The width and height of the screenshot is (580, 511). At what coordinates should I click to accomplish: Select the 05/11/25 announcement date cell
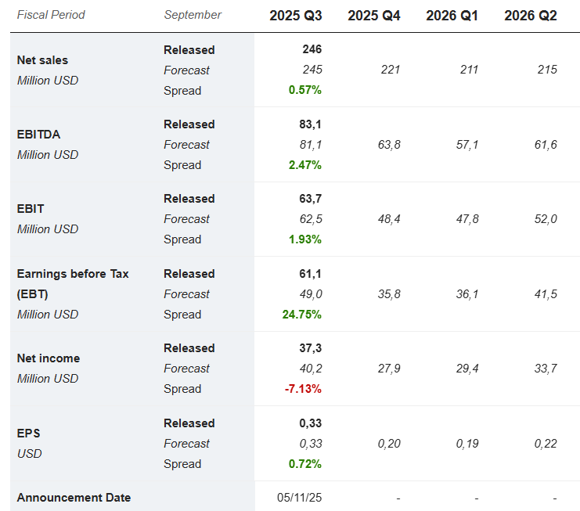pyautogui.click(x=299, y=498)
